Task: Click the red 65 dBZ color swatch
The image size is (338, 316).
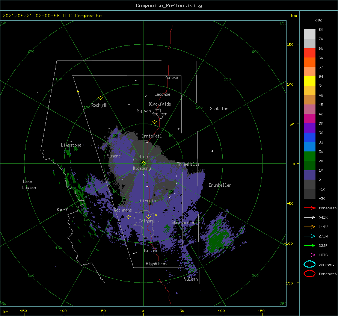Action: (309, 53)
